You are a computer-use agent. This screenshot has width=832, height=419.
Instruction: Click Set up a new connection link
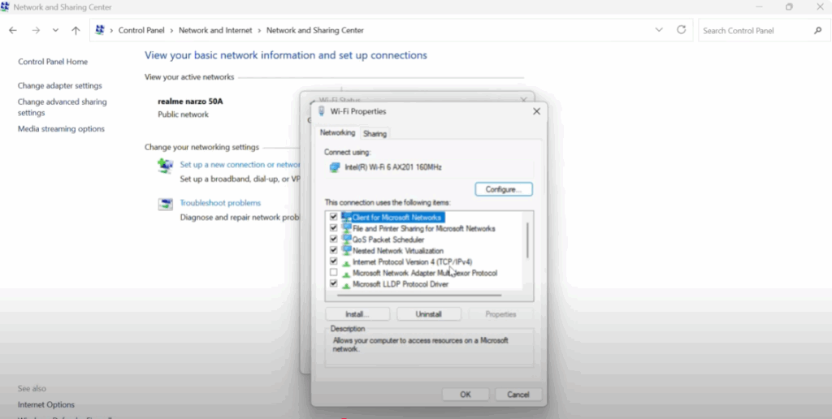[240, 164]
